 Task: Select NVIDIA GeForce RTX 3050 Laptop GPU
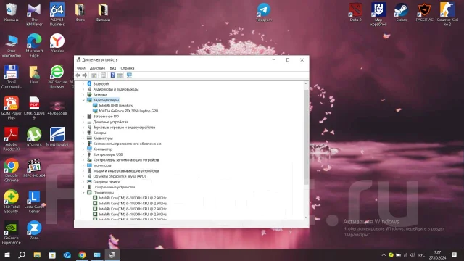click(128, 111)
